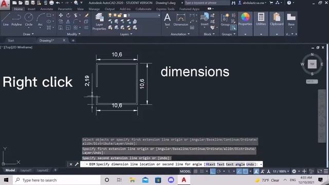Click the TOP face of ViewCube
Screen dimensions: 329x185
[312, 64]
